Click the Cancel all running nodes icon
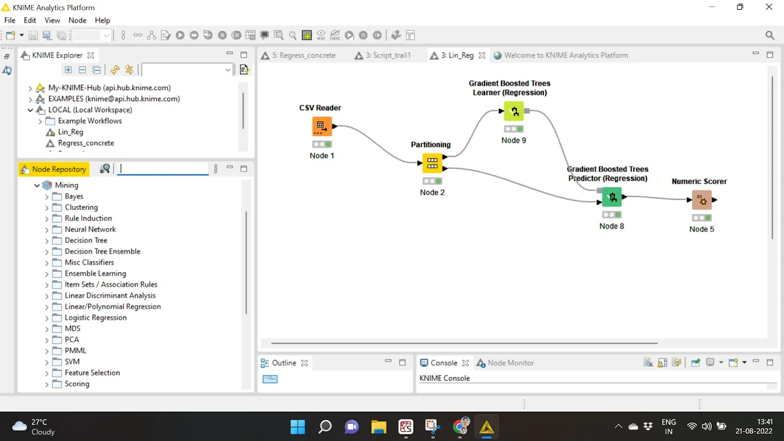784x441 pixels. (236, 36)
